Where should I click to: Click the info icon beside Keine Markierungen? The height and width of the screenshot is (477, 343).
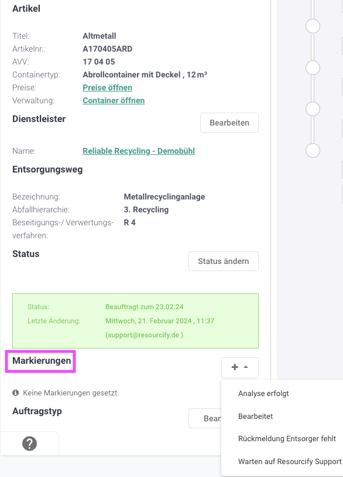15,393
